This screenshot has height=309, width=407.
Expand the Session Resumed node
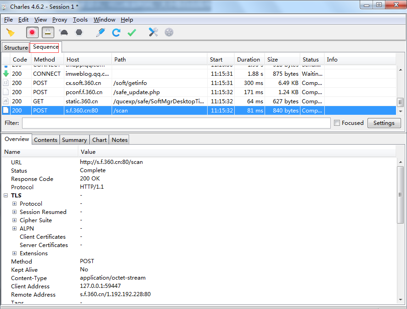pyautogui.click(x=15, y=212)
